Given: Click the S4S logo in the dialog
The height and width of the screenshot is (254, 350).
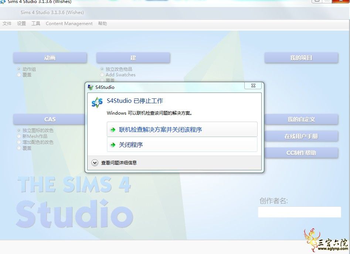Looking at the screenshot, I should [97, 102].
